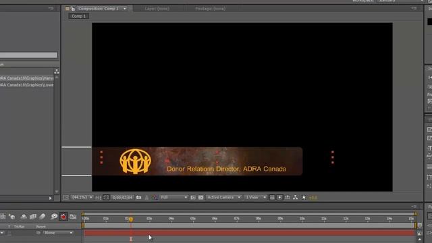Open the 1 View layout dropdown

(x=256, y=197)
